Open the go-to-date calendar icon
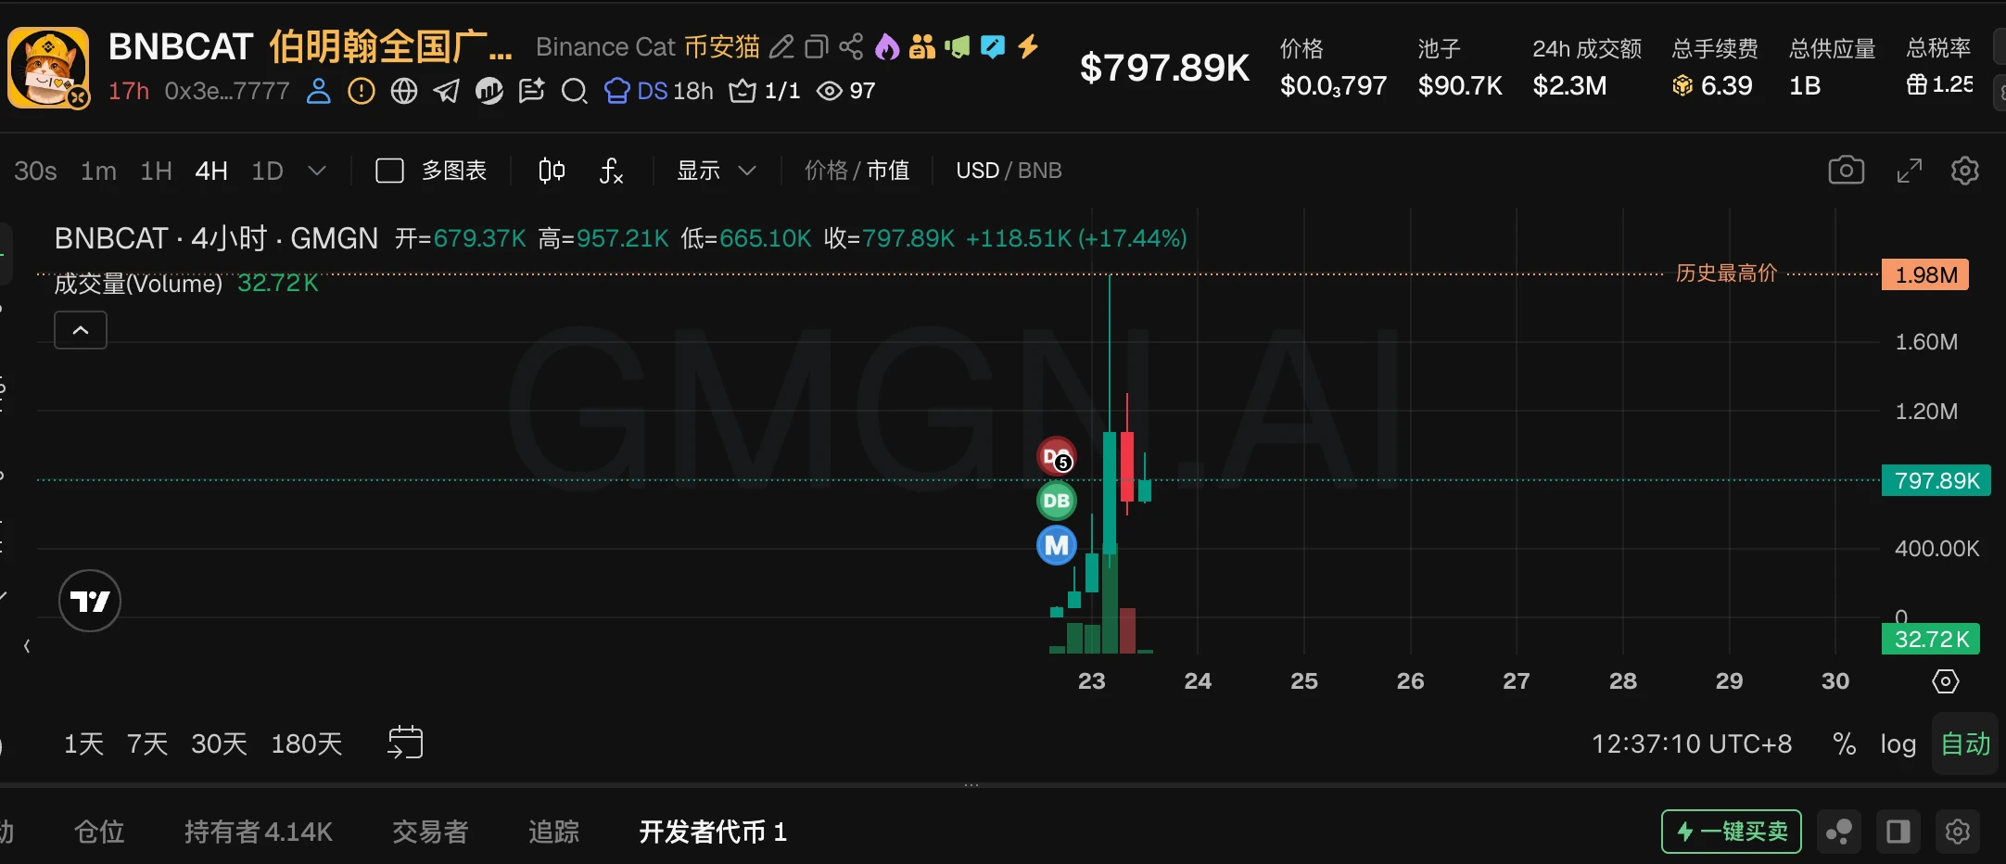 pyautogui.click(x=405, y=743)
